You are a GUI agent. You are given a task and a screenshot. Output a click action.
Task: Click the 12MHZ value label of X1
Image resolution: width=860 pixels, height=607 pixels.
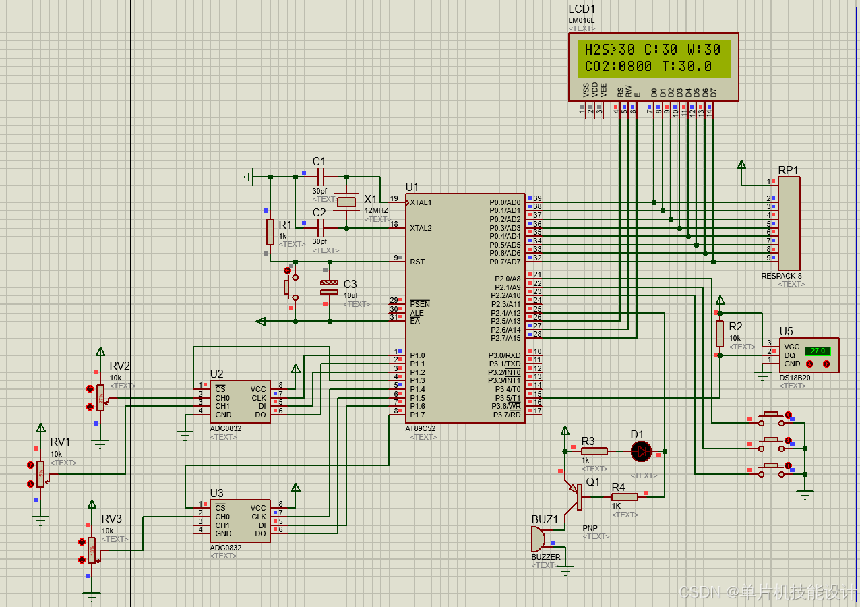click(x=376, y=210)
